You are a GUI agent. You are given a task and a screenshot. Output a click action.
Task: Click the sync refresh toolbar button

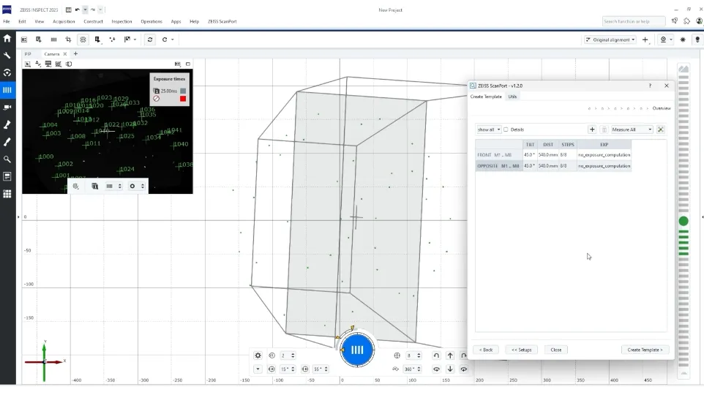point(150,39)
